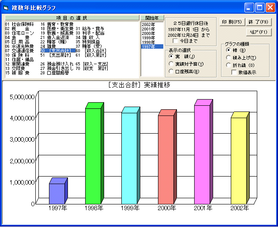The width and height of the screenshot is (278, 227).
Task: Open help with the ﾍﾙﾌﾟ(F1) button
Action: coord(259,32)
